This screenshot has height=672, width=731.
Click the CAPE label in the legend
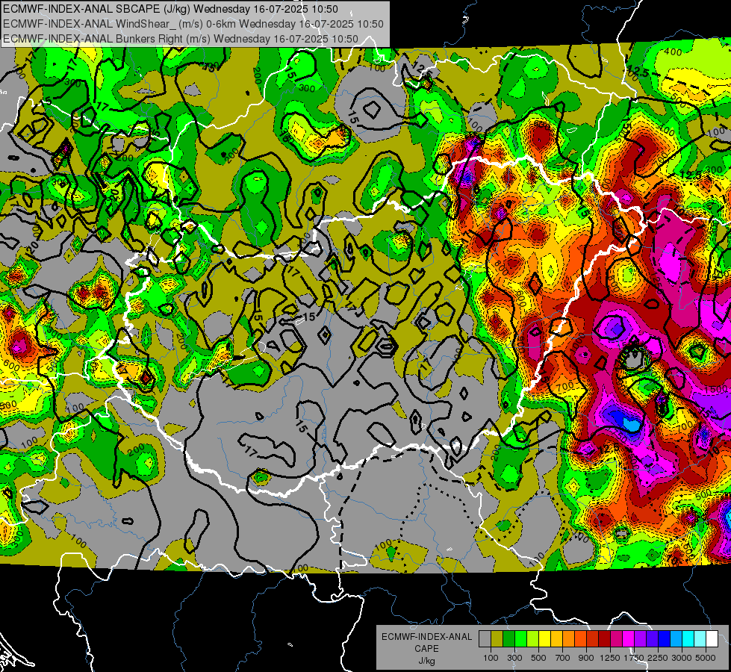click(x=426, y=648)
